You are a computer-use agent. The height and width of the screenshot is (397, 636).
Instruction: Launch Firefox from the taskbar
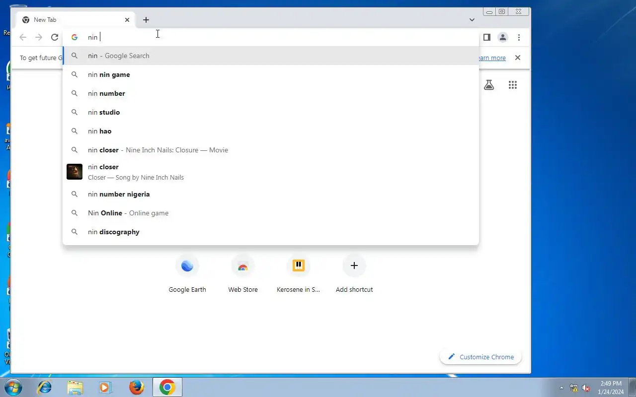point(136,387)
